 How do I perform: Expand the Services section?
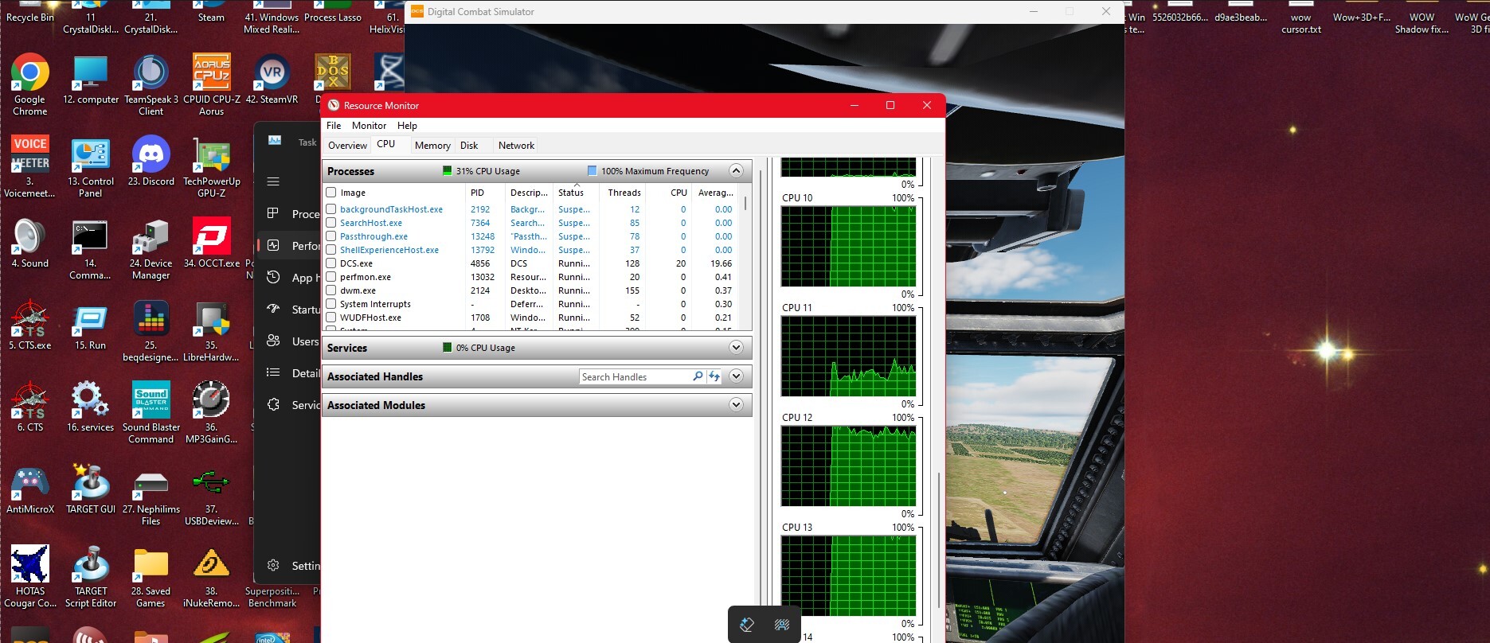coord(736,348)
